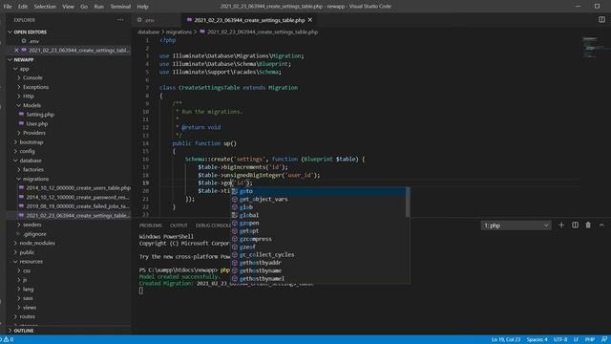Collapse the Models folder
This screenshot has width=611, height=344.
click(32, 105)
